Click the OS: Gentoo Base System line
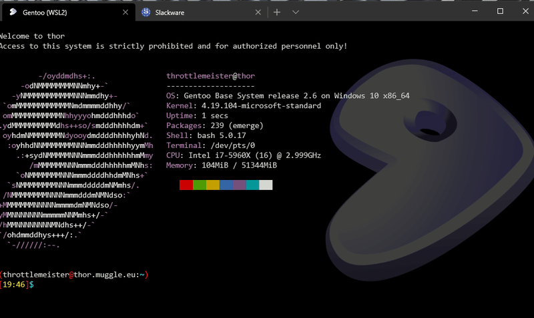This screenshot has height=318, width=534. (288, 96)
